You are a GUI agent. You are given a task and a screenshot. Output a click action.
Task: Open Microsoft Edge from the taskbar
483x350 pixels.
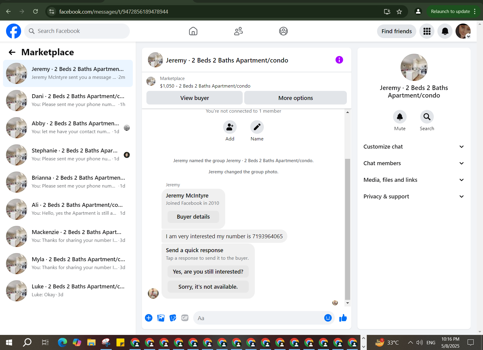click(62, 342)
